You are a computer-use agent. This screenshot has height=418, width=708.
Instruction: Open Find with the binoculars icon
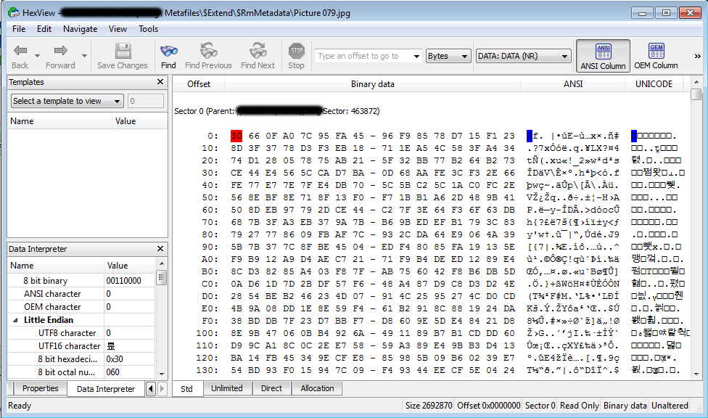(168, 51)
